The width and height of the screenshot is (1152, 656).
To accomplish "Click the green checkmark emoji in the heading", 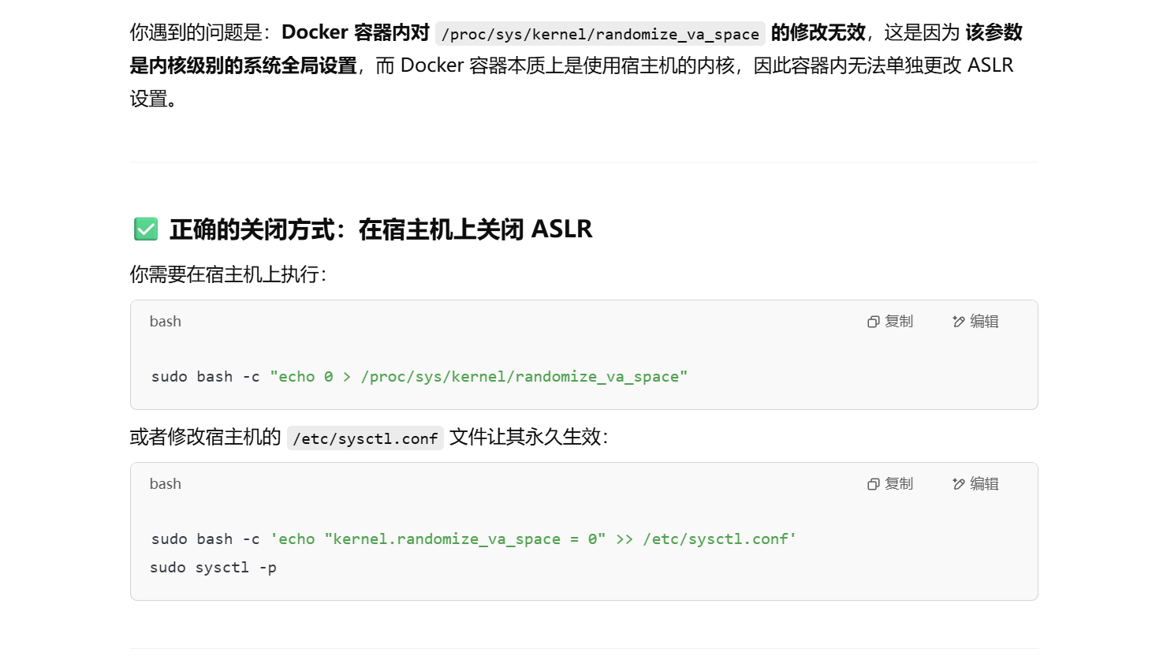I will click(x=146, y=229).
